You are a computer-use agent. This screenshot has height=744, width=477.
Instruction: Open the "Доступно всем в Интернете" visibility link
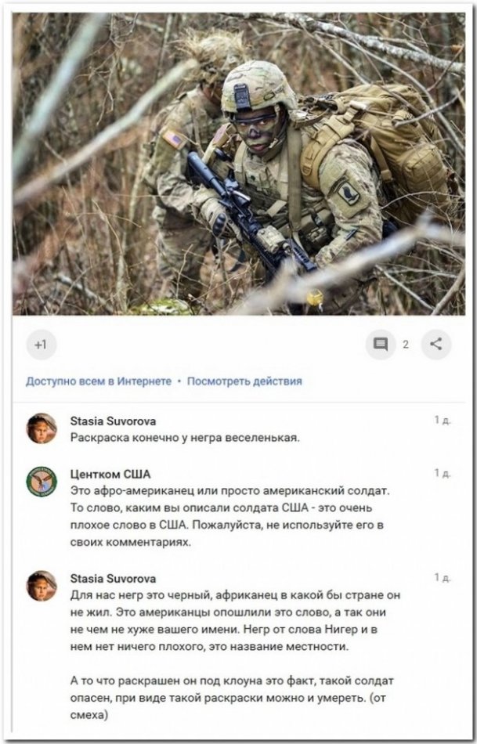pos(99,381)
